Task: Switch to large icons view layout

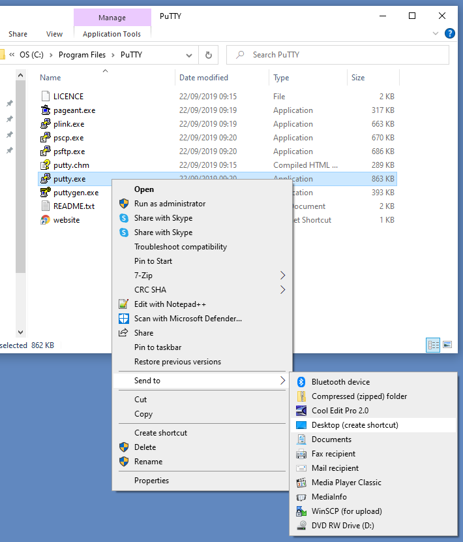Action: pyautogui.click(x=447, y=345)
